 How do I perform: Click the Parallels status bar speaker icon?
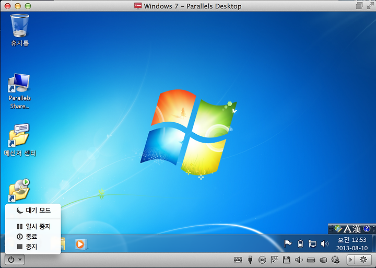click(x=299, y=260)
